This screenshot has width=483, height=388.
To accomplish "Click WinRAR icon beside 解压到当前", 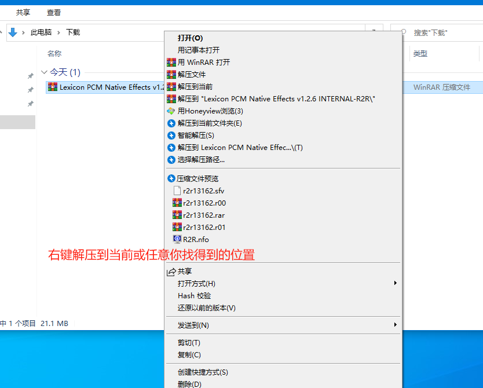I will point(171,86).
